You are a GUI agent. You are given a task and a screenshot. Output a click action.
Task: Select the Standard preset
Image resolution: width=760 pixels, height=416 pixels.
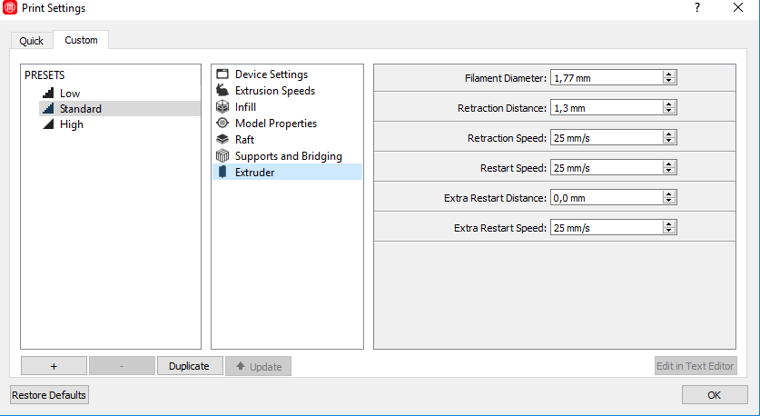(x=80, y=109)
